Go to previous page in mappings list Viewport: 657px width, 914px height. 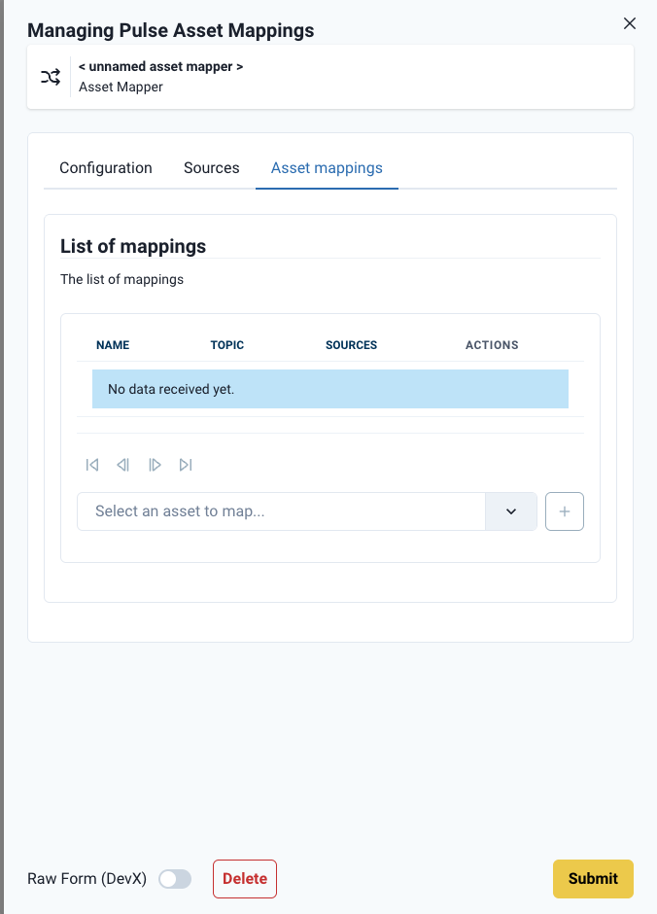click(123, 465)
